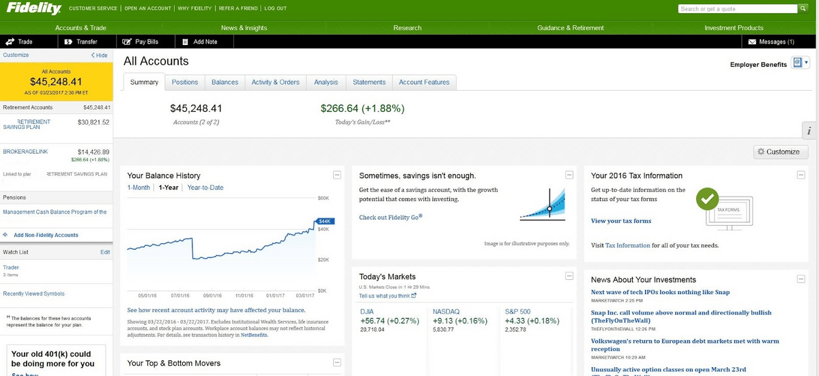Focus the Search or get a quote field
Viewport: 819px width, 376px height.
coord(738,9)
